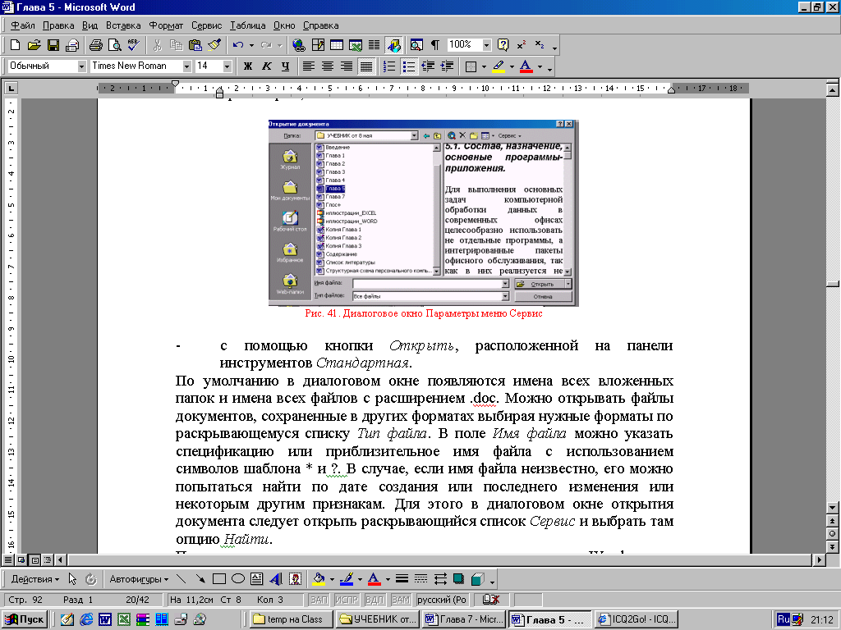Save the document with the diskette icon
The image size is (841, 630).
point(53,45)
